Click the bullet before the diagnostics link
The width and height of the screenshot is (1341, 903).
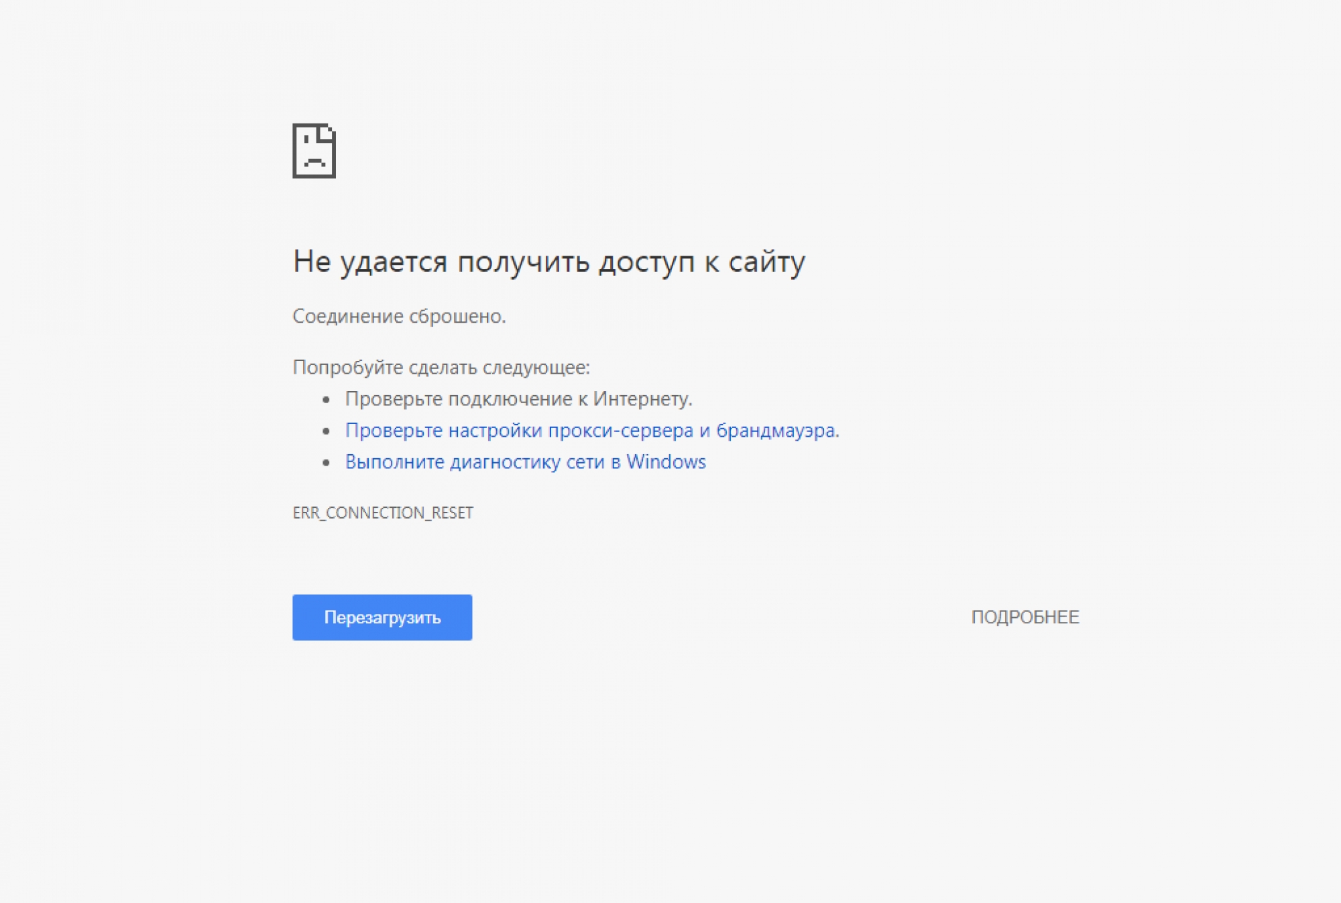(x=327, y=463)
